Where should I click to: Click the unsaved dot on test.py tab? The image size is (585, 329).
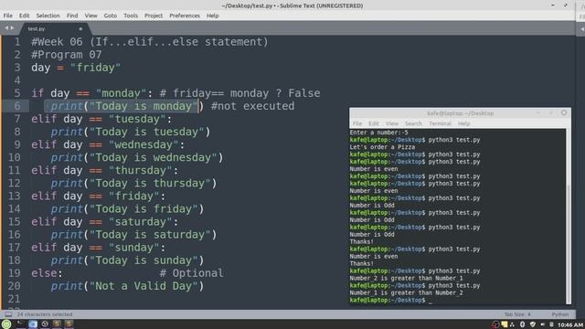(80, 28)
